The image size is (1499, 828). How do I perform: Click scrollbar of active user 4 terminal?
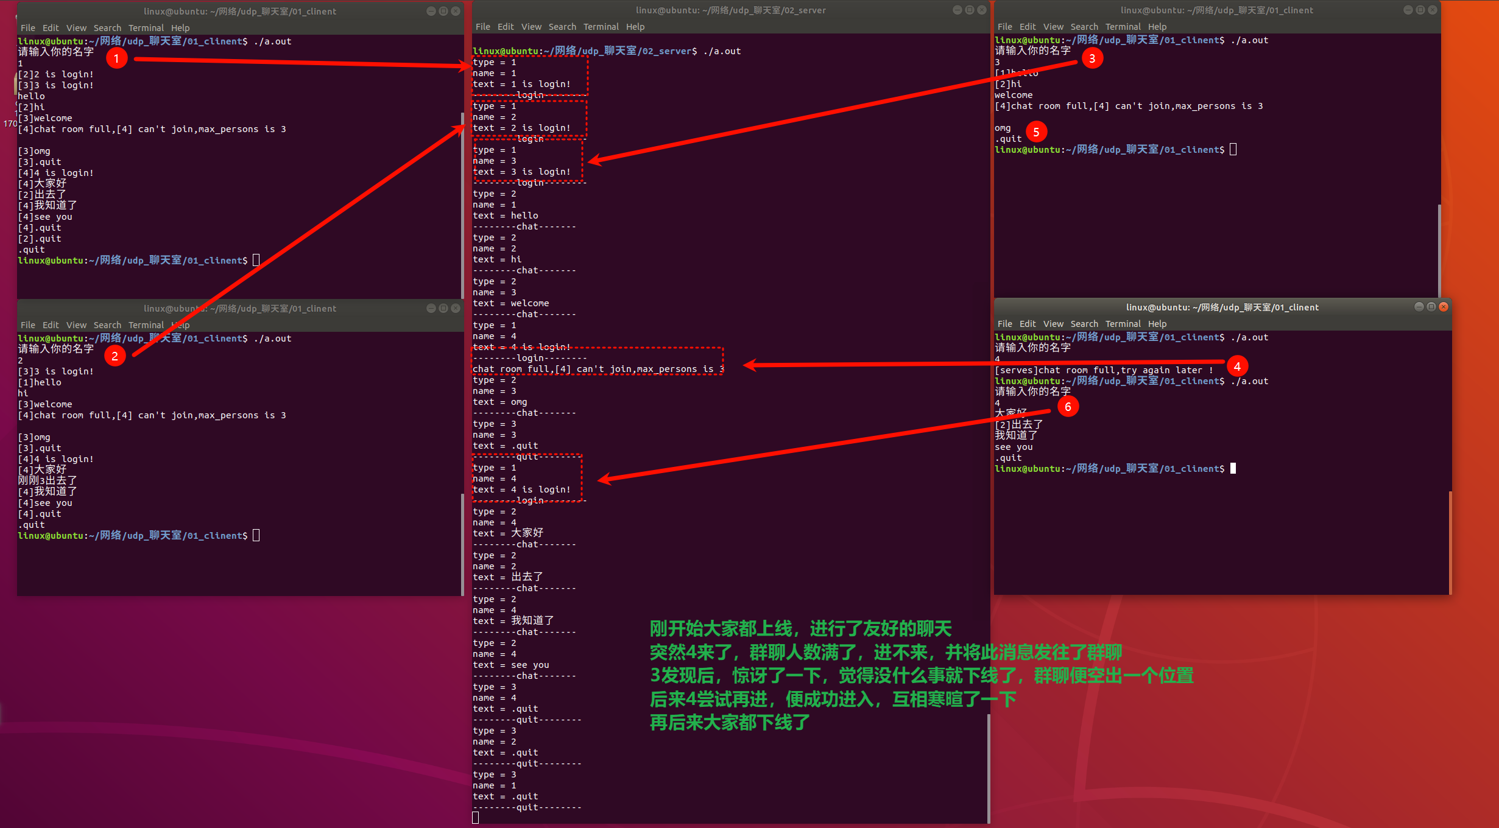(x=1450, y=542)
